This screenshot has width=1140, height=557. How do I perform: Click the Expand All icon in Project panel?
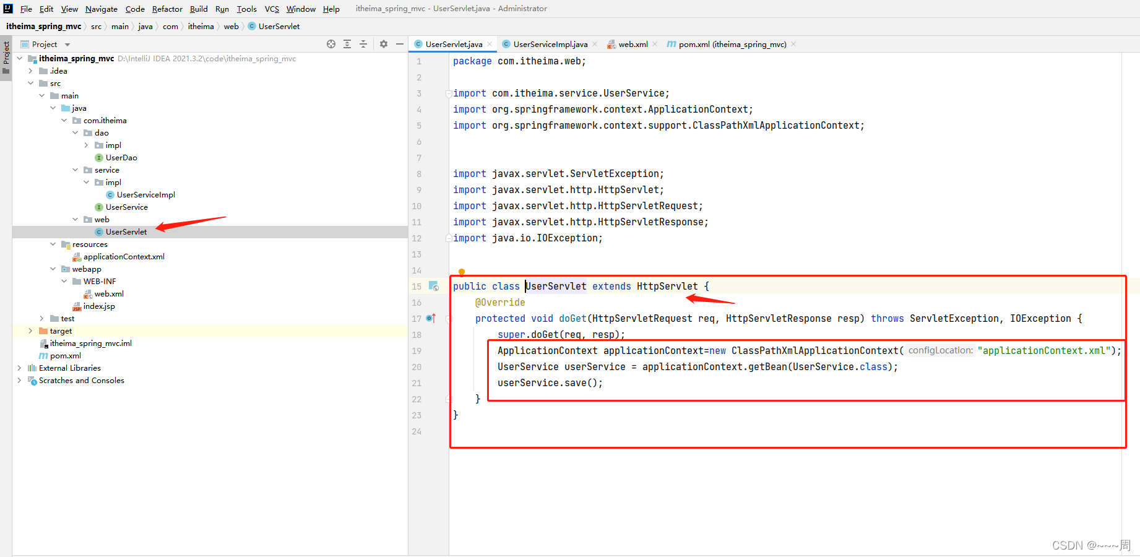pyautogui.click(x=347, y=44)
